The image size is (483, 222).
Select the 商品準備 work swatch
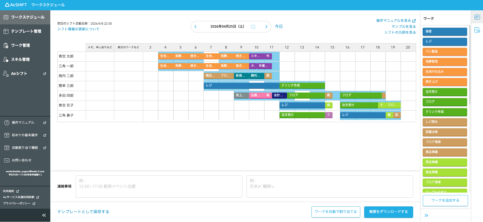coord(445,172)
